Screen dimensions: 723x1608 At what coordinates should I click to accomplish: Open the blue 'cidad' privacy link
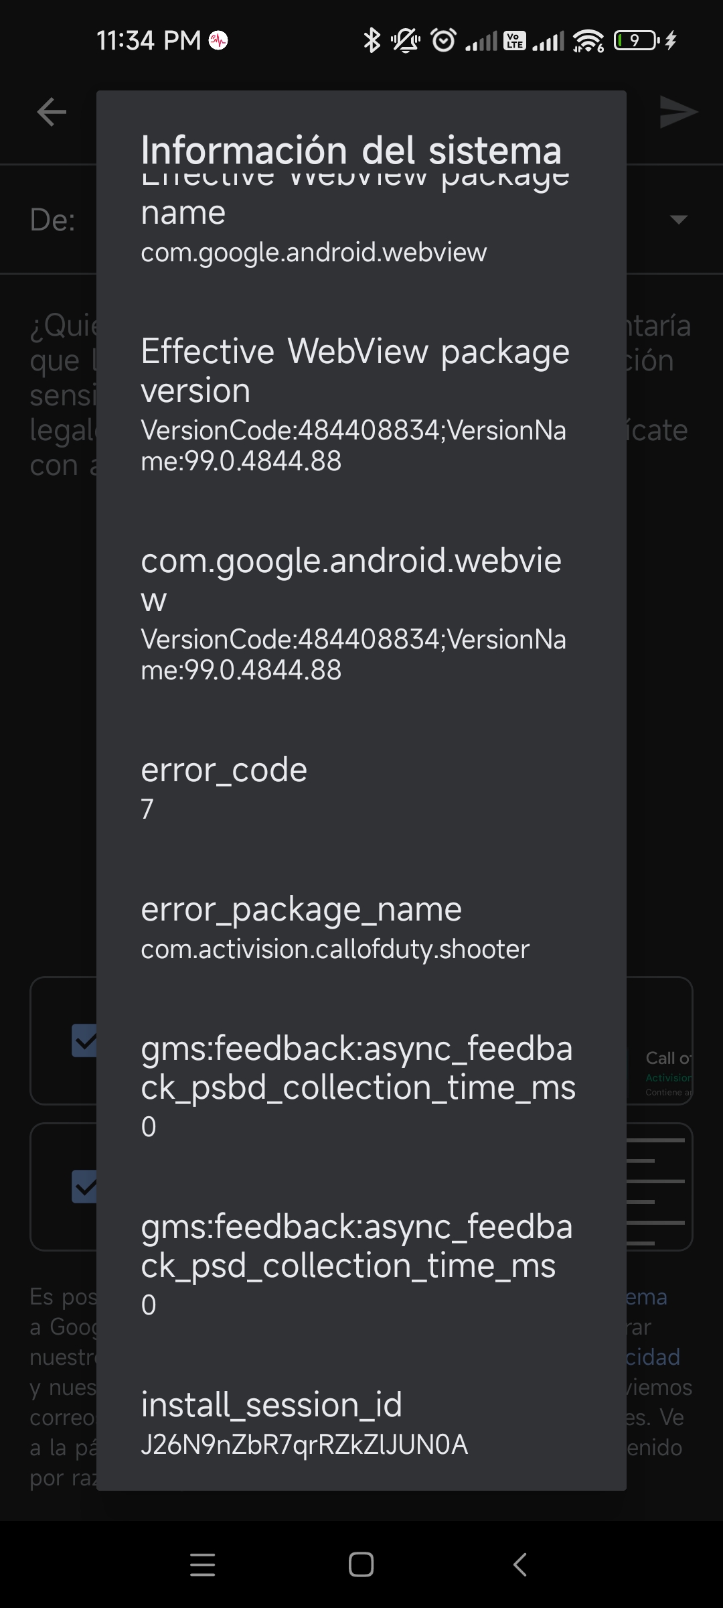tap(653, 1357)
